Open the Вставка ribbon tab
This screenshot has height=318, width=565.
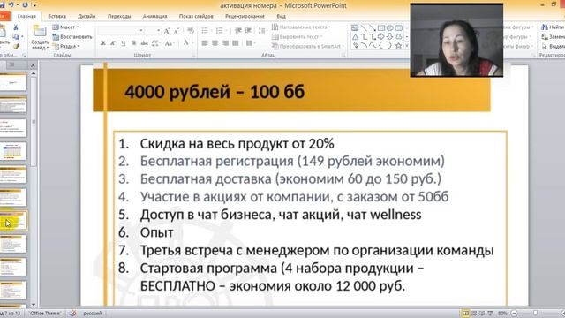[56, 16]
